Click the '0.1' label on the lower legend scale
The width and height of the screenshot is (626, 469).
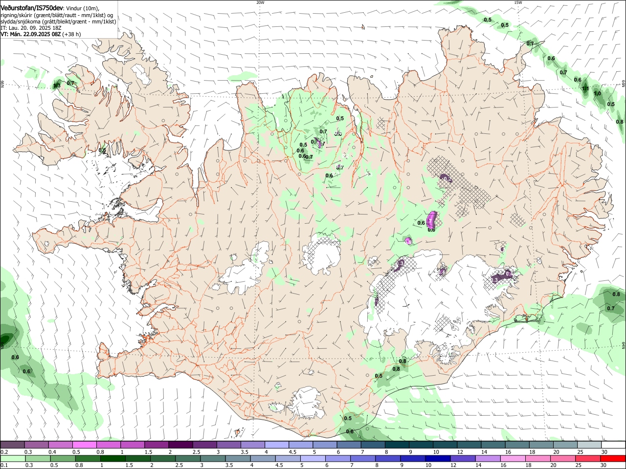(4, 465)
